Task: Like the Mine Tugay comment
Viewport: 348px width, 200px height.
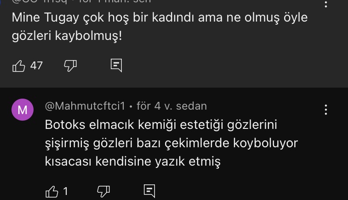Action: tap(19, 66)
